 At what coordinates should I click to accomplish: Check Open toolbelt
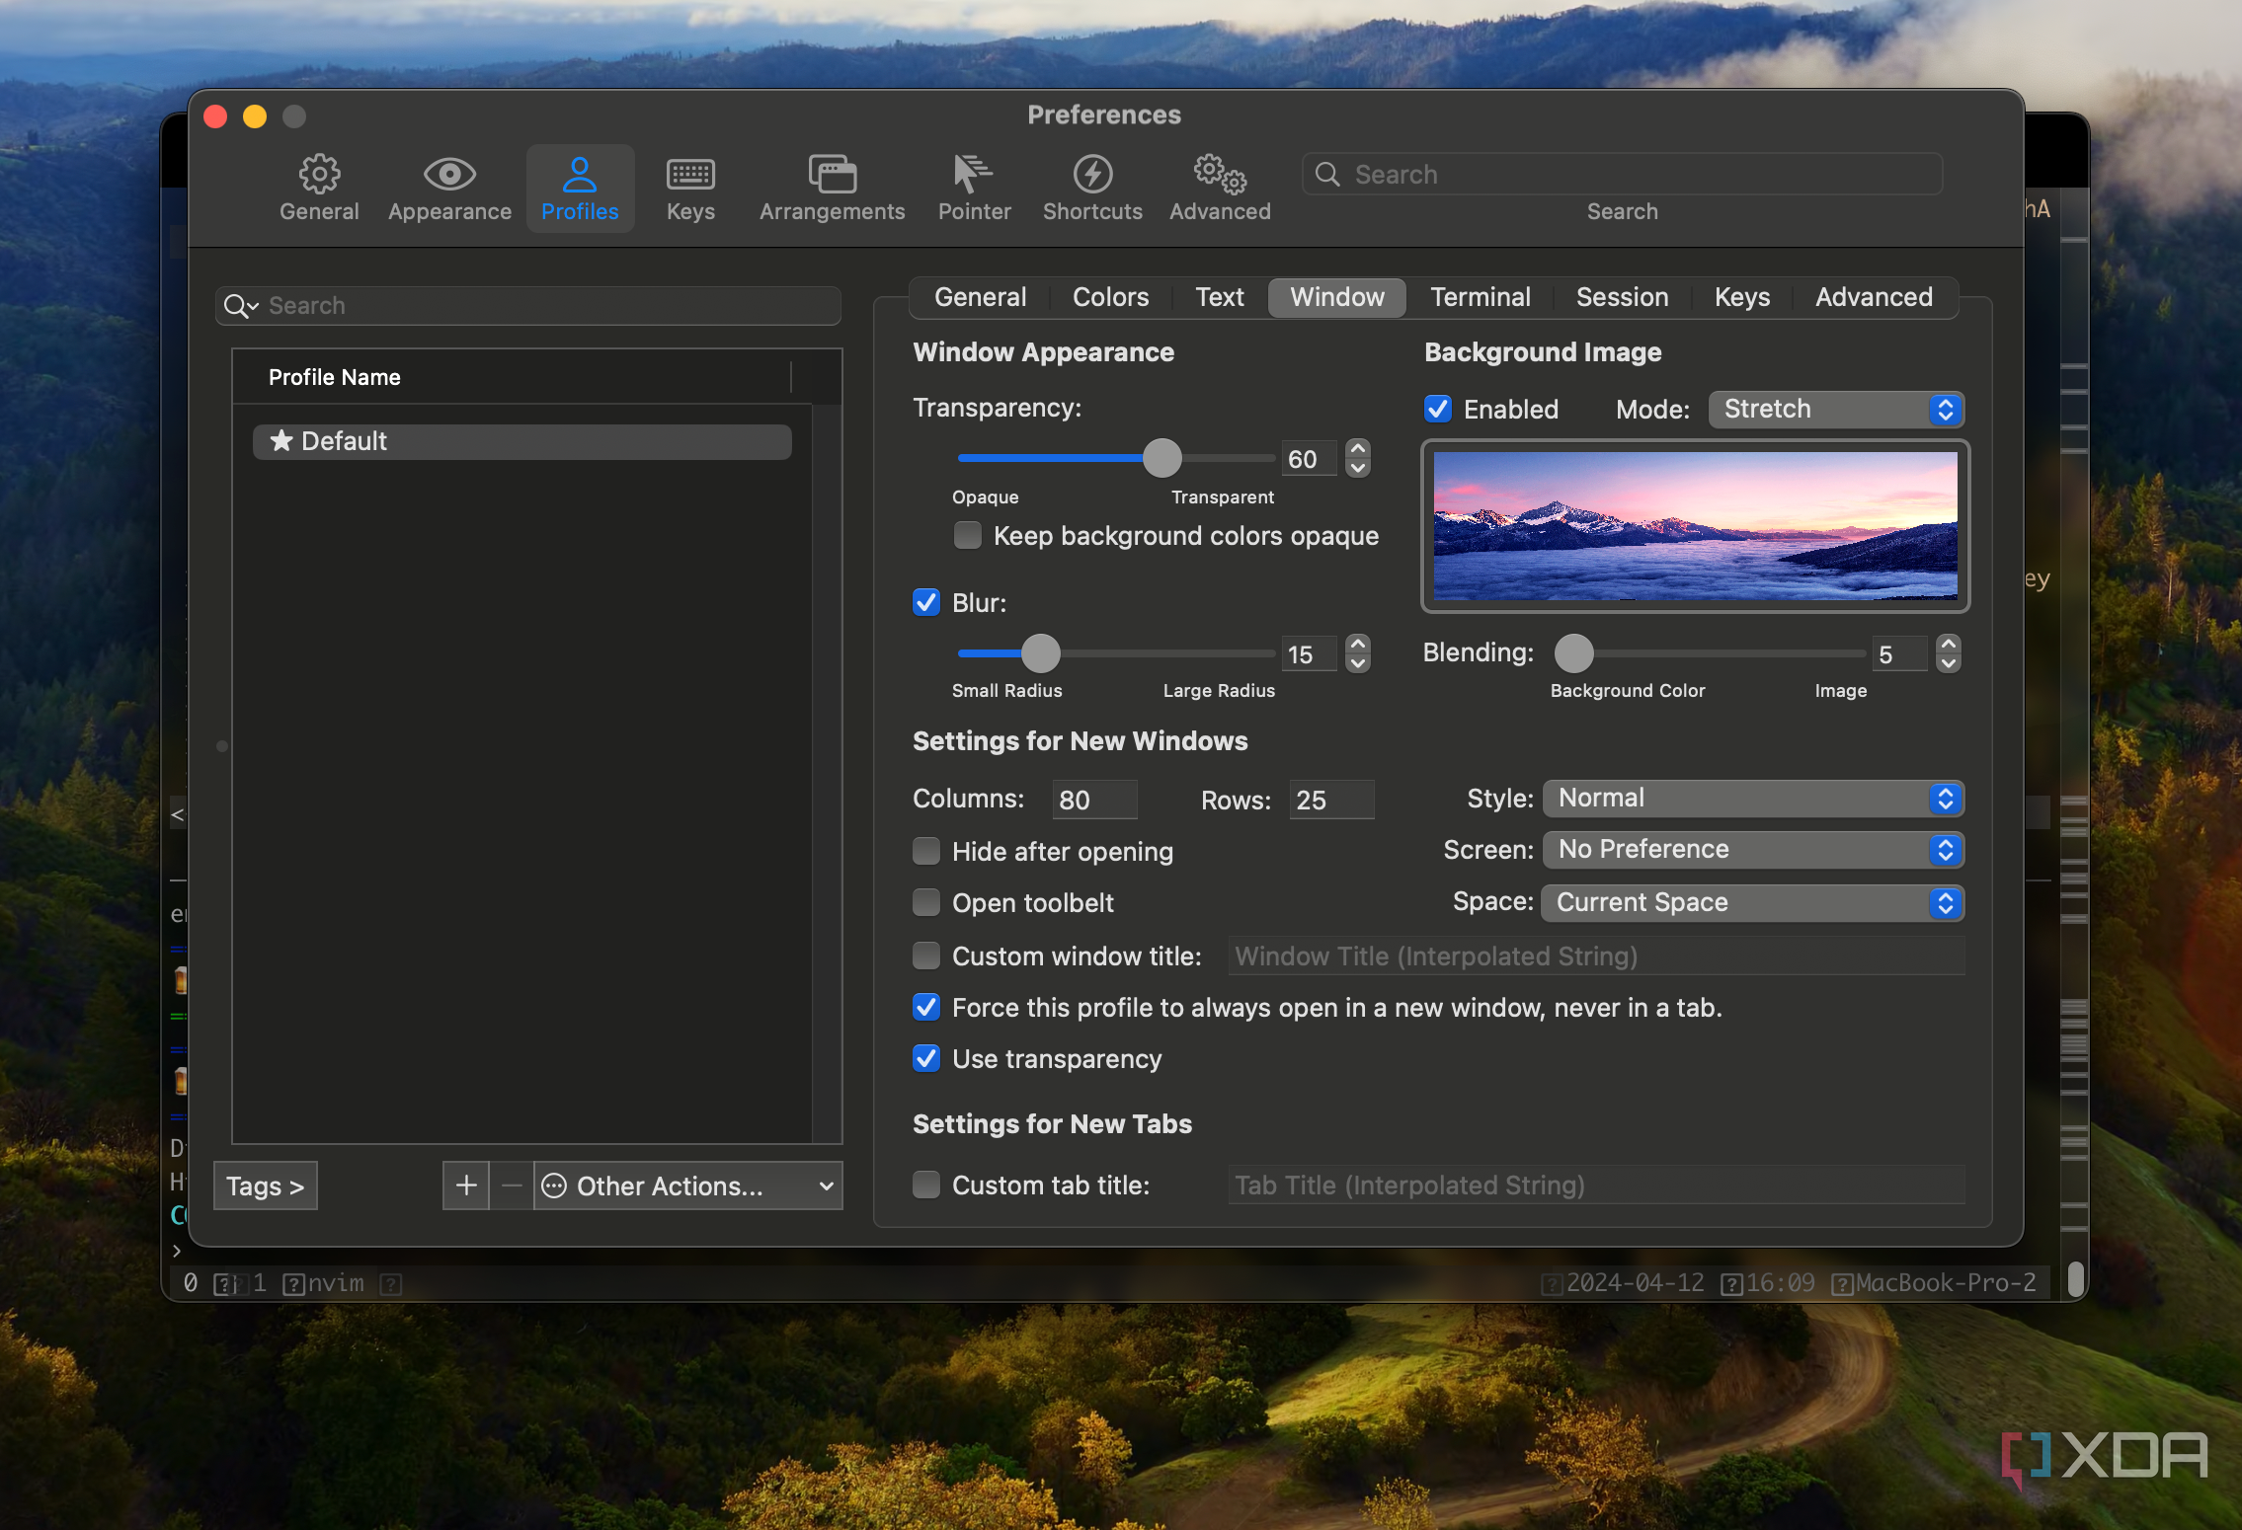click(x=926, y=903)
